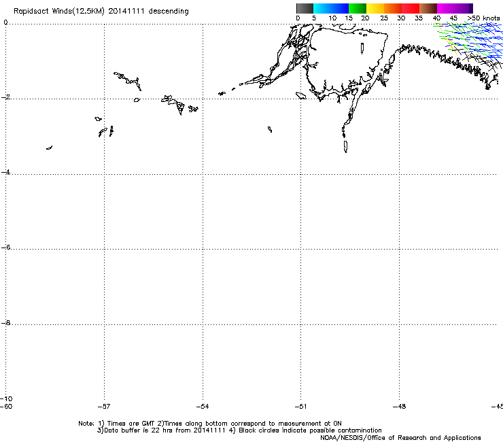Click the '-4' latitude axis label
The width and height of the screenshot is (503, 442).
click(5, 172)
